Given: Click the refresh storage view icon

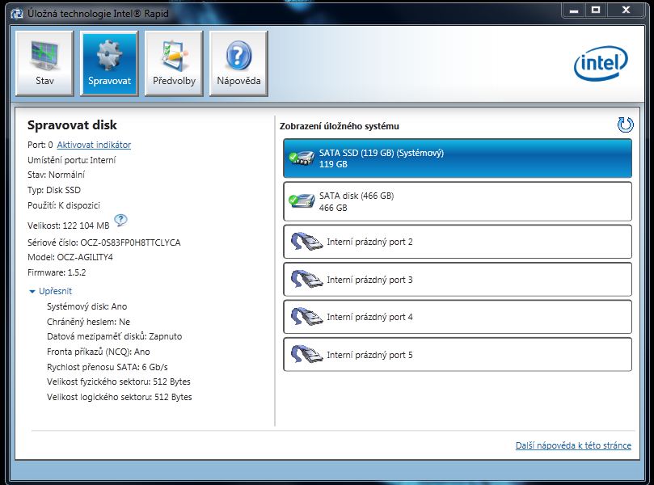Looking at the screenshot, I should [624, 124].
